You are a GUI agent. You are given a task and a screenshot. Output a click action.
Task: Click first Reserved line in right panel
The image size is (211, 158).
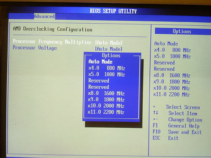(164, 62)
